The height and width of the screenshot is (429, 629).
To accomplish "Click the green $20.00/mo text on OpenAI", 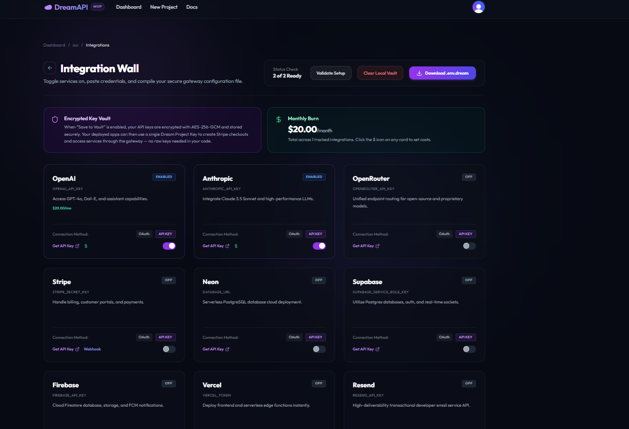I will 62,208.
